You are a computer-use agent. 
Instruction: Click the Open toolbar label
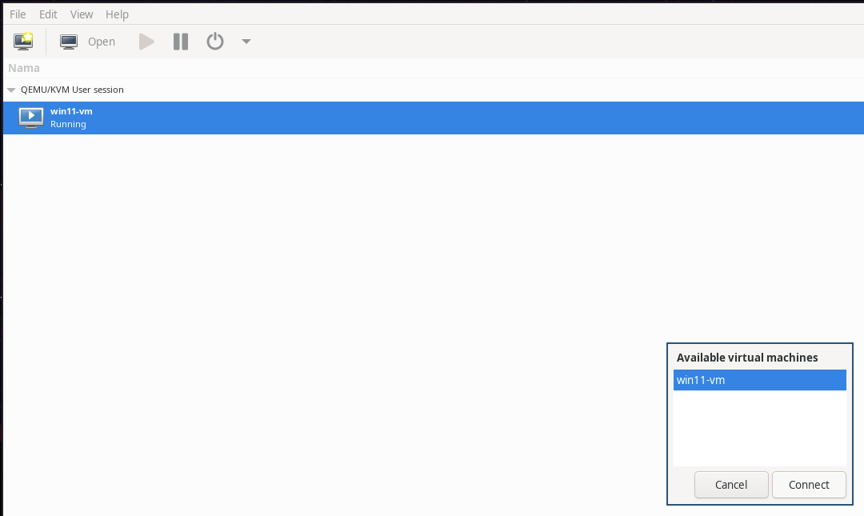102,42
